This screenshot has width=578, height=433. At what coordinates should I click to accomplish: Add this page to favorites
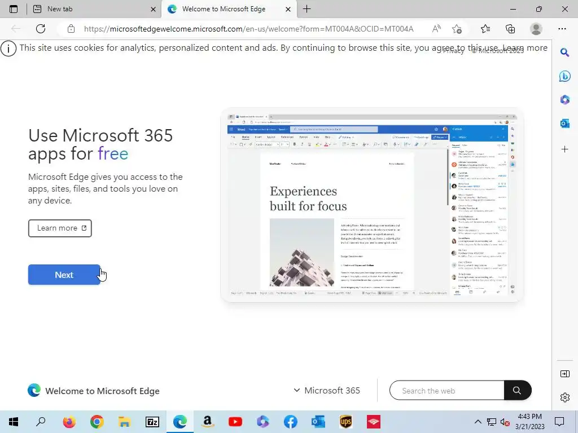pos(457,29)
